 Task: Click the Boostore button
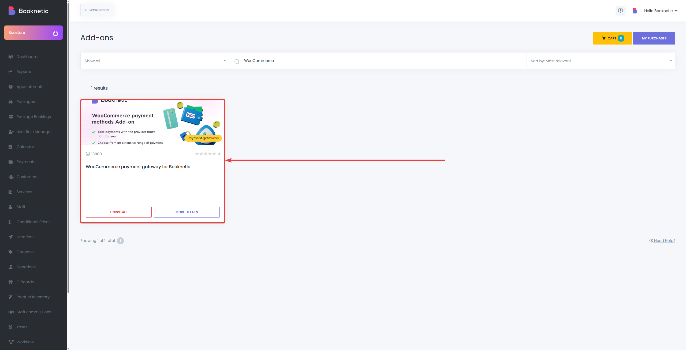(x=33, y=32)
